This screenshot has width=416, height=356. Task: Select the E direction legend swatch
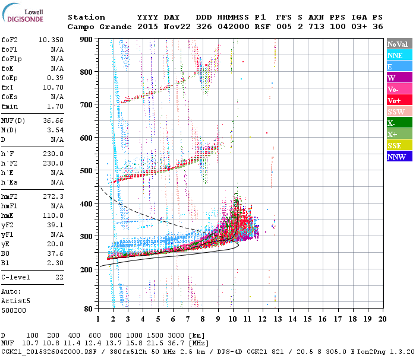coord(399,66)
